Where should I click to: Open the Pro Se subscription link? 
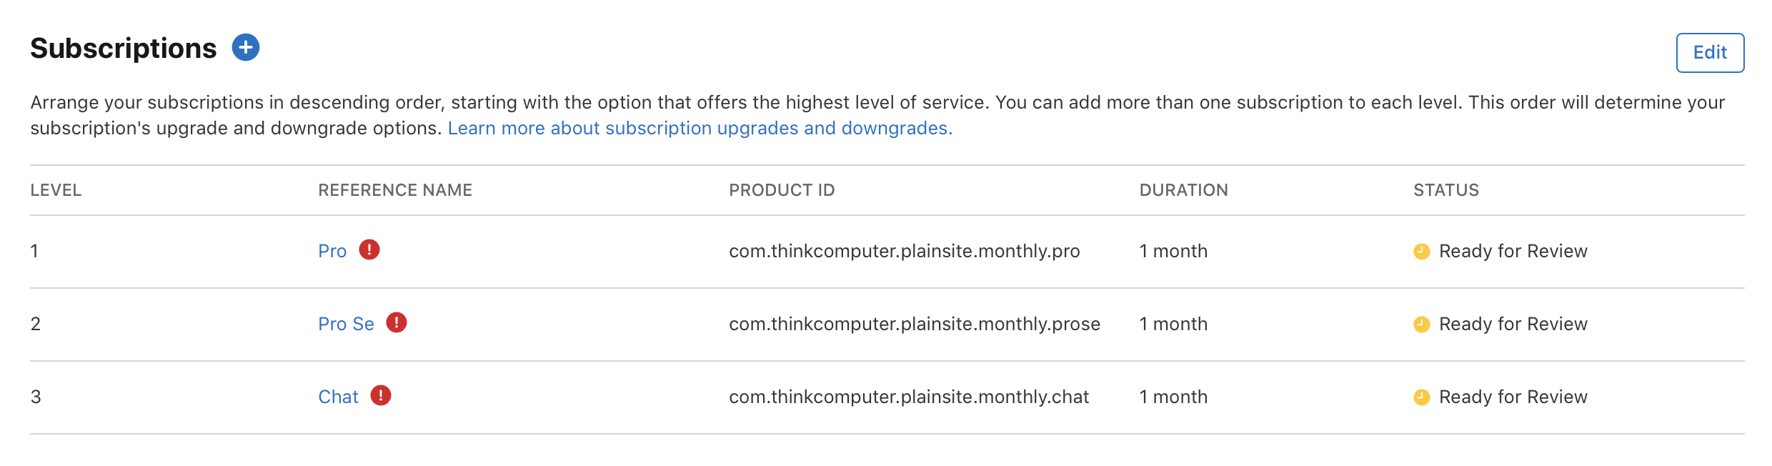click(x=346, y=324)
